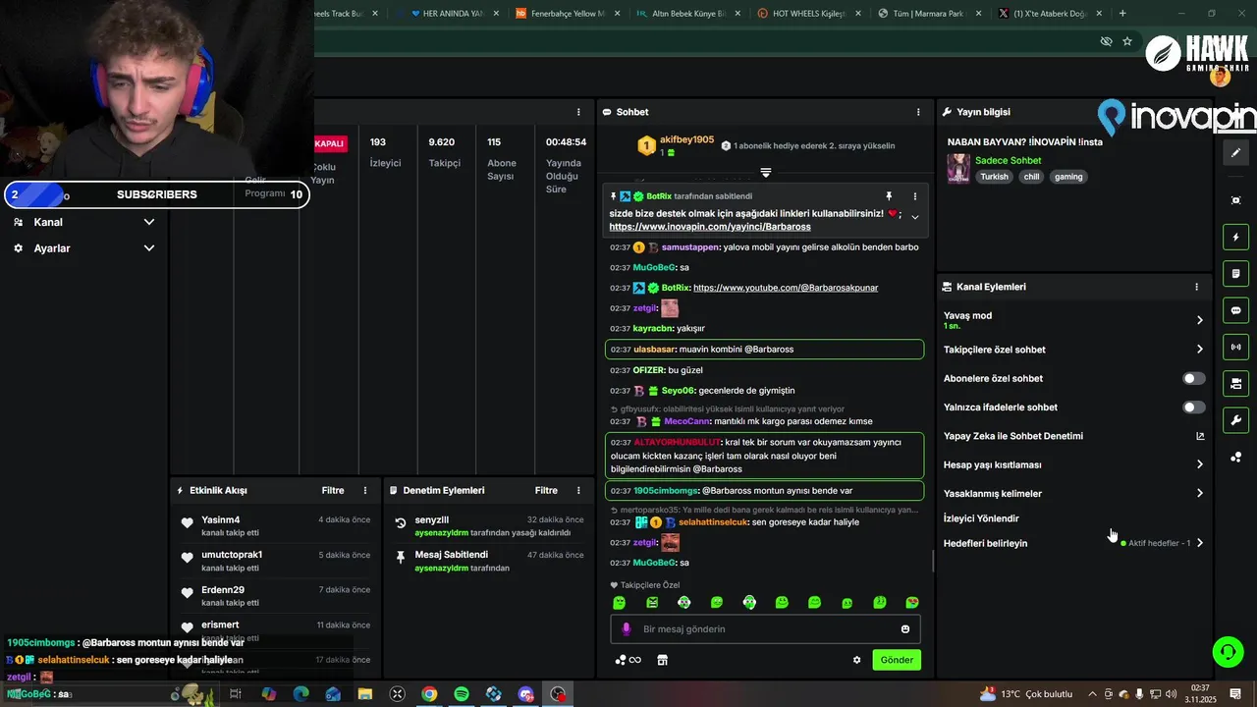Click the chat message input field

(764, 629)
